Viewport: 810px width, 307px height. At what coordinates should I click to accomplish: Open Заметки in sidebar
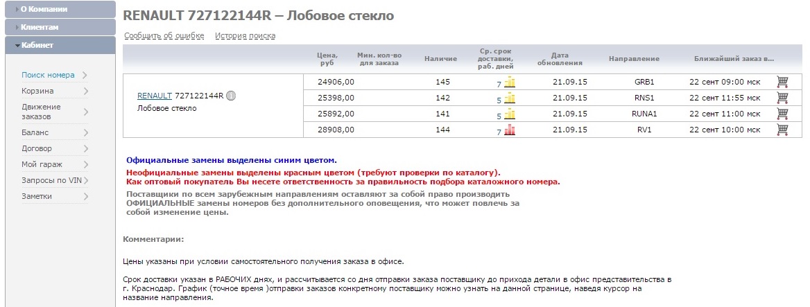[37, 197]
